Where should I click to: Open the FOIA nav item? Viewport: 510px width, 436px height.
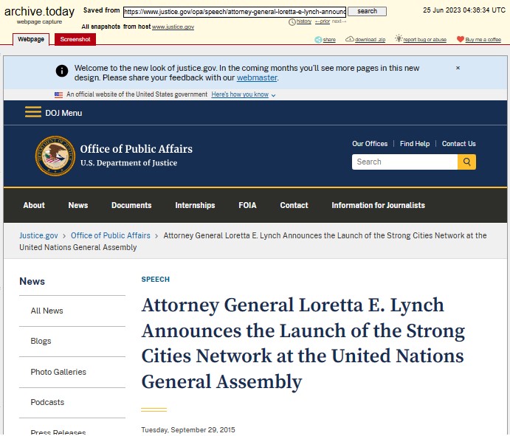coord(247,206)
